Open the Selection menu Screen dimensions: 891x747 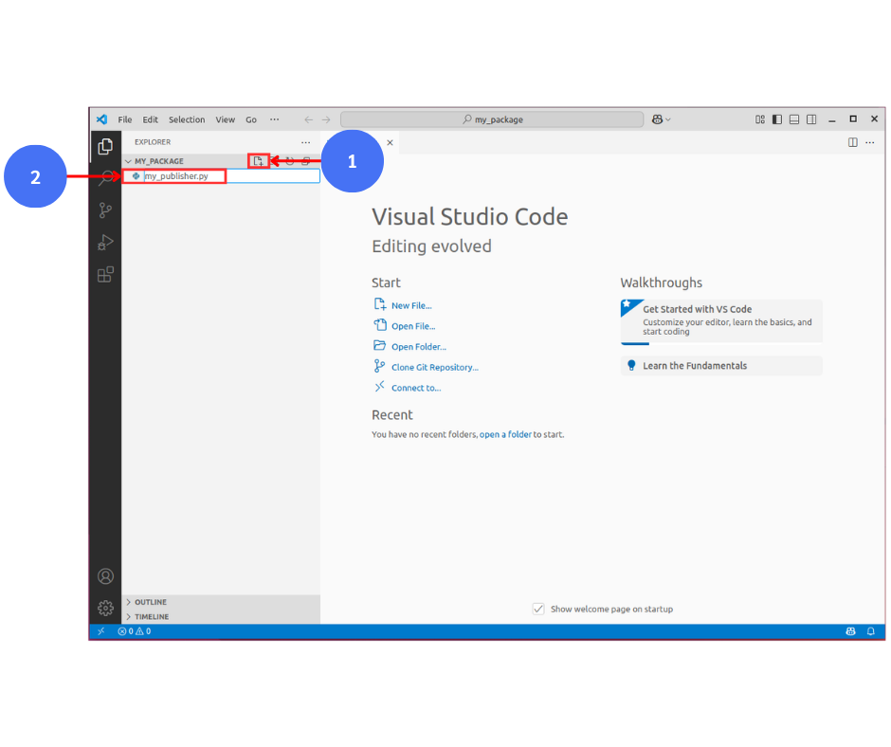(187, 119)
